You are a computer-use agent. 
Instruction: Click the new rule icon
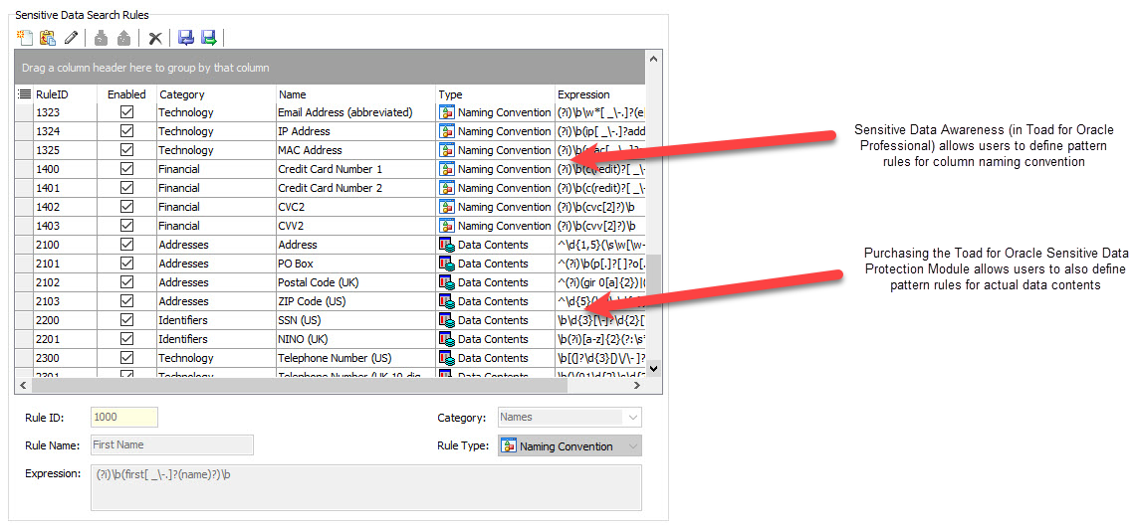point(26,38)
